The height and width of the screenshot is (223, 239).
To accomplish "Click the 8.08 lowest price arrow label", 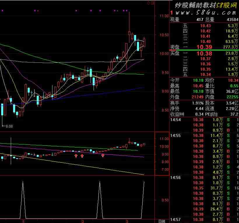I will point(7,126).
